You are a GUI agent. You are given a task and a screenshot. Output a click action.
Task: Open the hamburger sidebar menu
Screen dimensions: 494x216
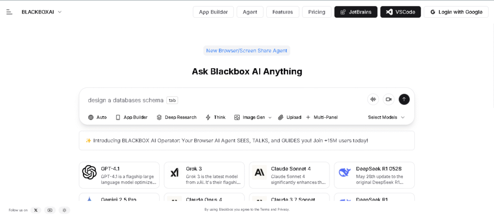tap(9, 12)
